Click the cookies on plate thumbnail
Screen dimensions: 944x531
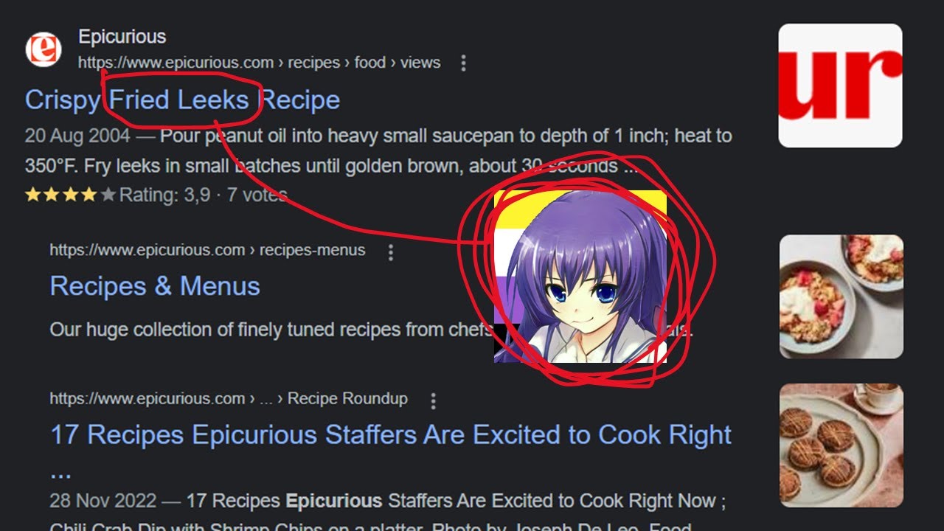[x=841, y=445]
